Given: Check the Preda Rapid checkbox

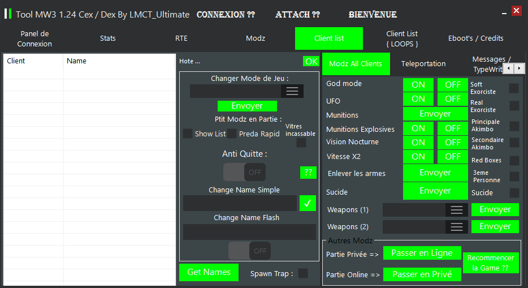Looking at the screenshot, I should (232, 134).
